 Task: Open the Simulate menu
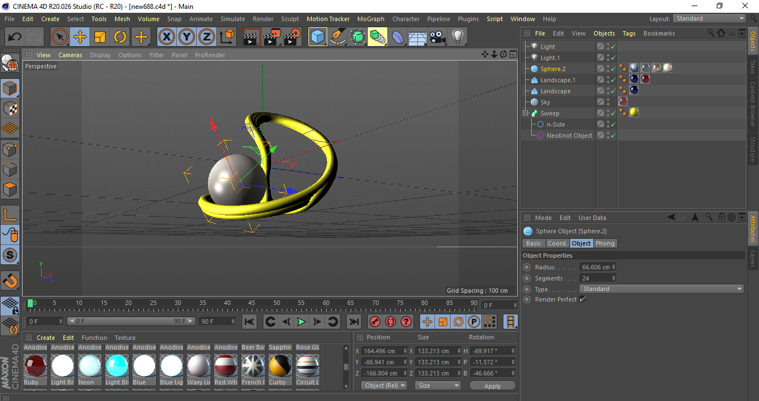pyautogui.click(x=232, y=19)
